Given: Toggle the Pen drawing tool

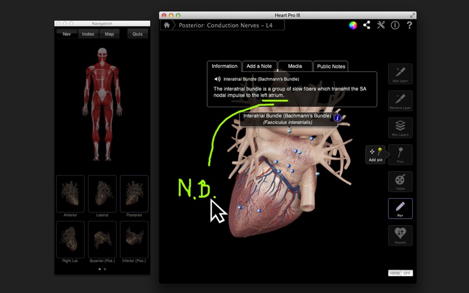Looking at the screenshot, I should (400, 209).
